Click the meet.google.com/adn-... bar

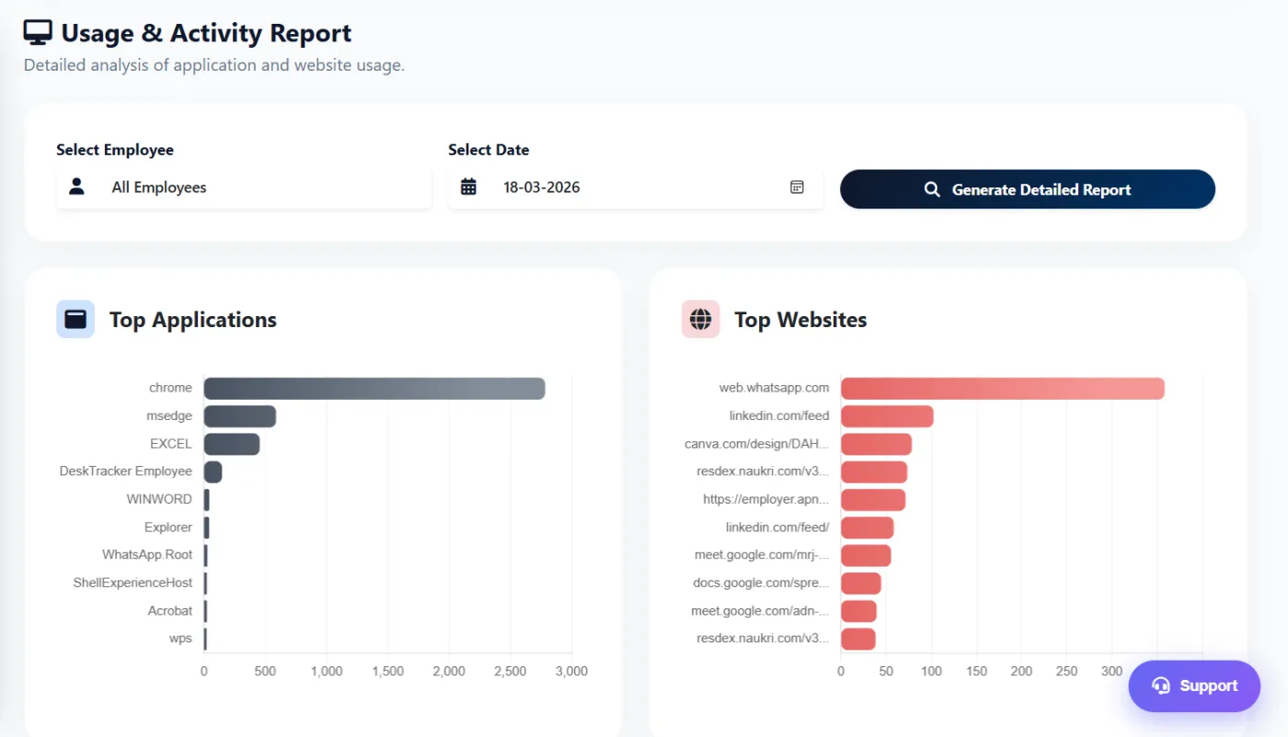[x=858, y=611]
